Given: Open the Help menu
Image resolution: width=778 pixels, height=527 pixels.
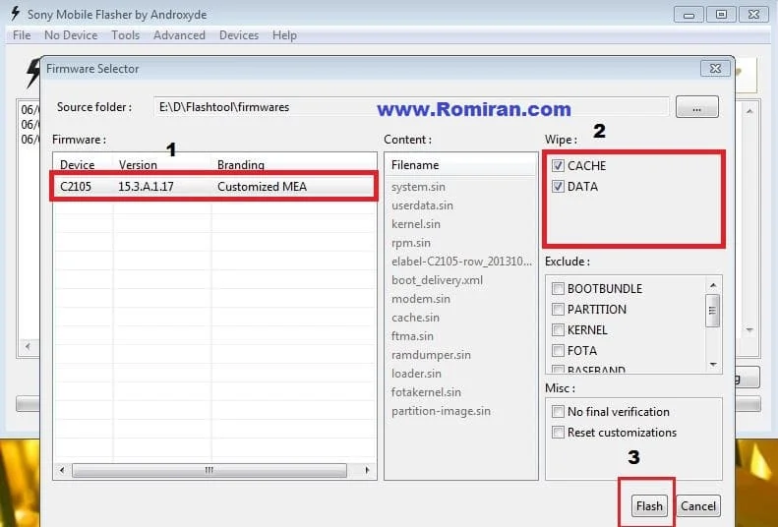Looking at the screenshot, I should click(284, 35).
